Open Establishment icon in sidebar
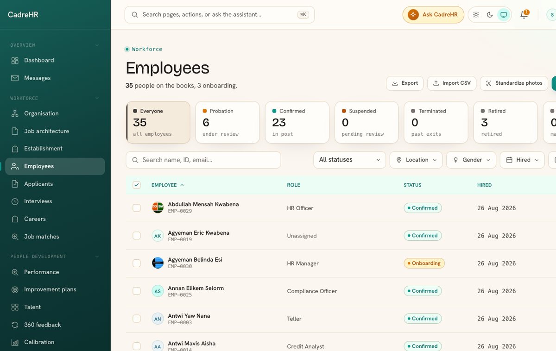The width and height of the screenshot is (556, 351). point(15,149)
